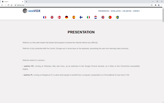Select the Finnish flag icon
The width and height of the screenshot is (164, 103).
[81, 17]
